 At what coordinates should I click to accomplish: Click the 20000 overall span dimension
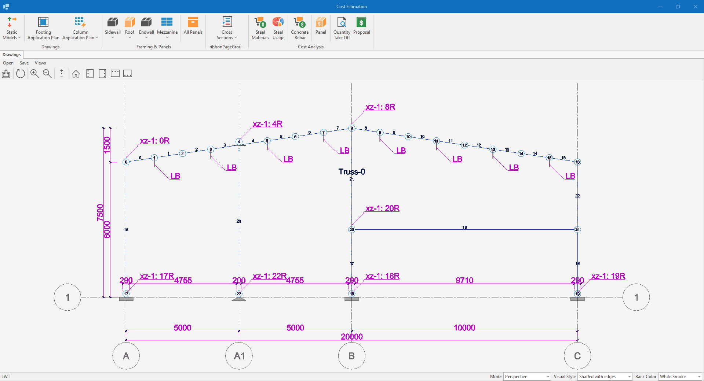click(352, 337)
